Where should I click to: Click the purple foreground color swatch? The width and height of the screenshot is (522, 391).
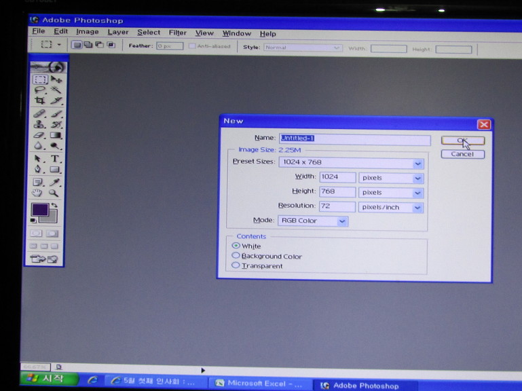[x=40, y=210]
